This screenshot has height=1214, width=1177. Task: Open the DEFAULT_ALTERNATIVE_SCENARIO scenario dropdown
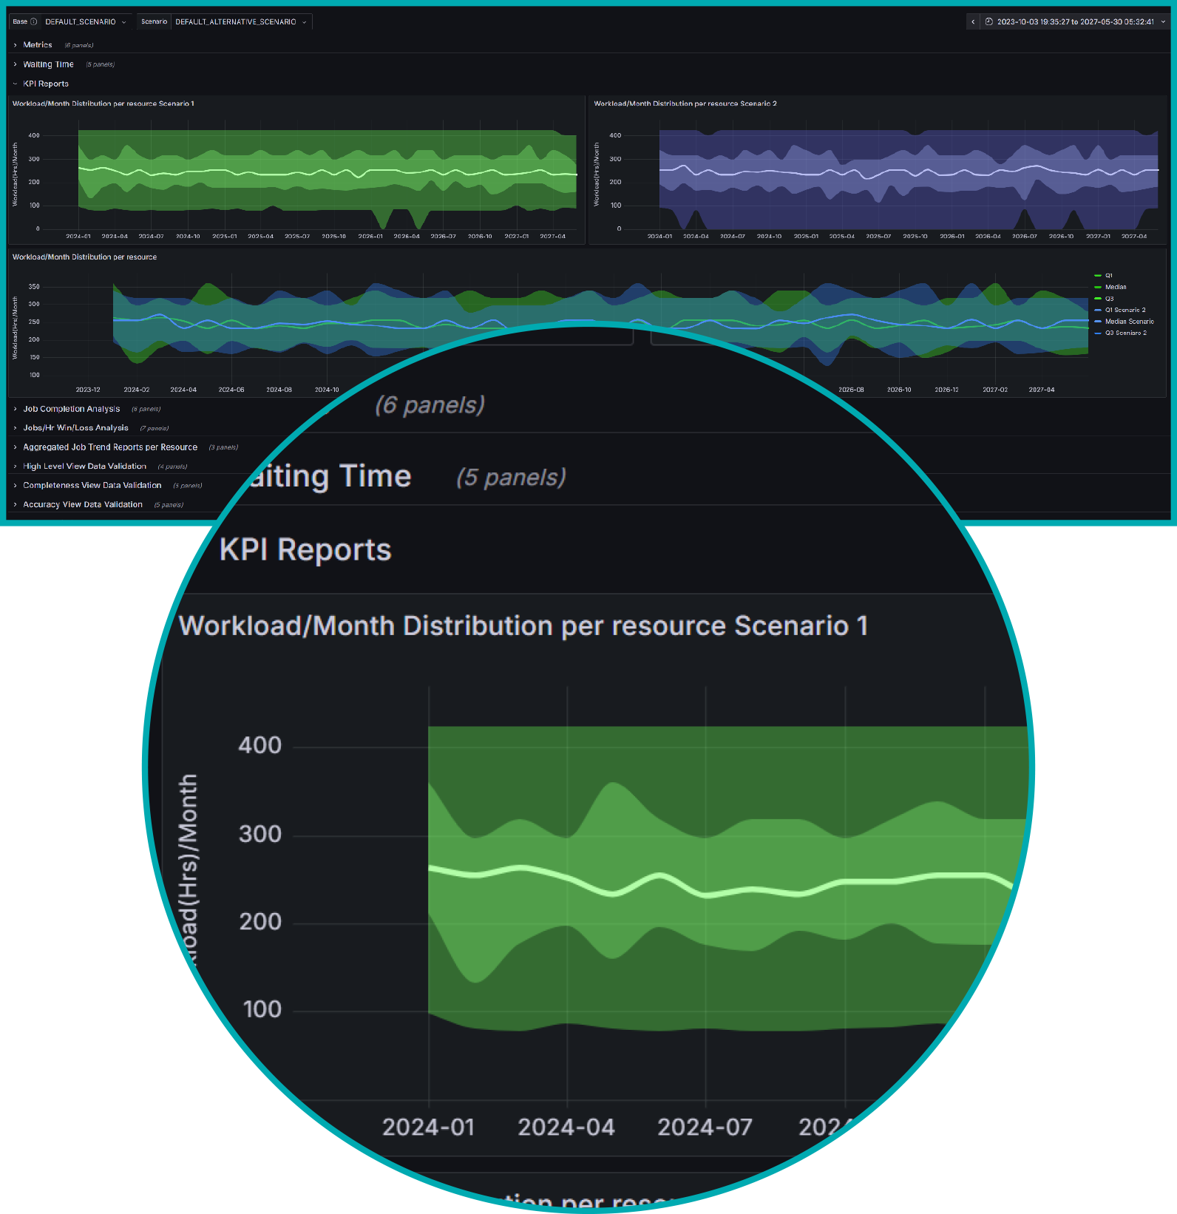pos(241,22)
